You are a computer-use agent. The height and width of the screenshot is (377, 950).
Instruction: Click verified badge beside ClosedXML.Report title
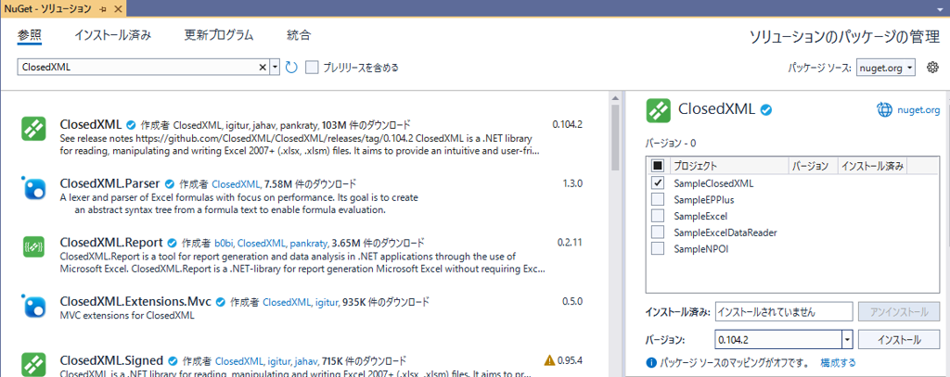pyautogui.click(x=173, y=244)
